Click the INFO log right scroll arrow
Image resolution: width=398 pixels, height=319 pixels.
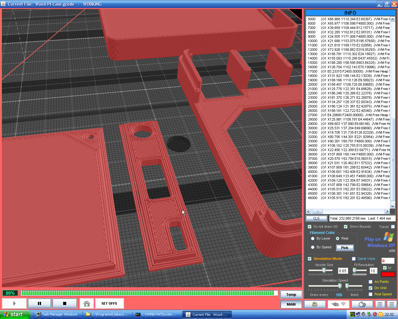pyautogui.click(x=387, y=211)
